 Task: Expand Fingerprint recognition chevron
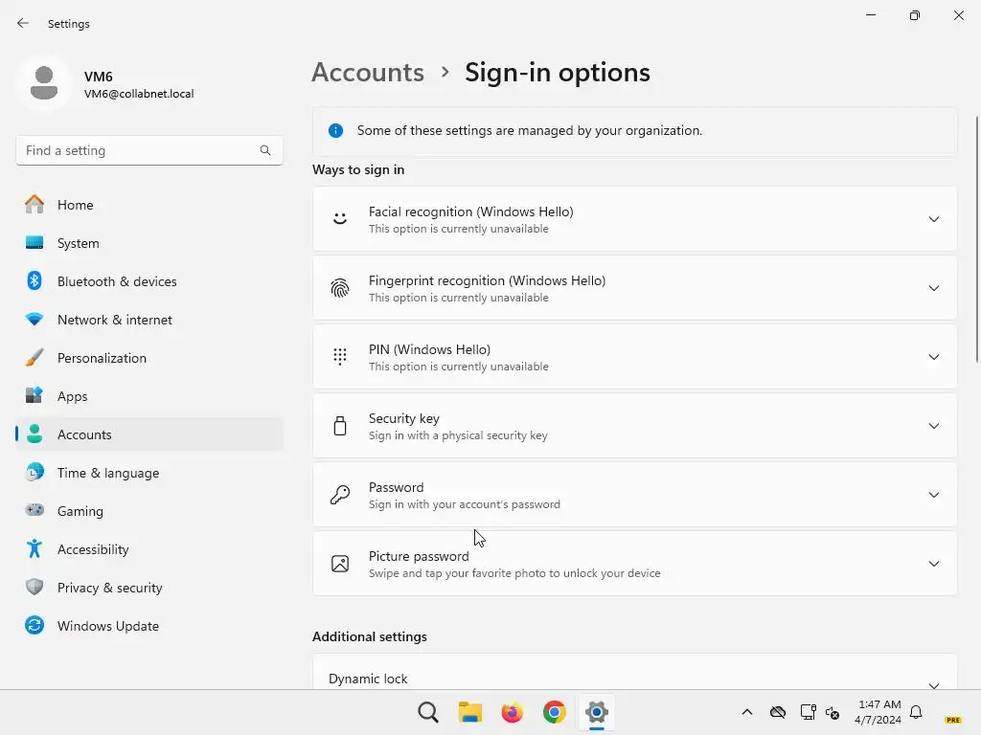tap(933, 288)
